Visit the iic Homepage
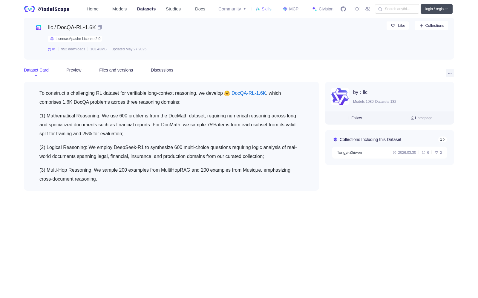Viewport: 478px width, 298px height. [x=422, y=118]
